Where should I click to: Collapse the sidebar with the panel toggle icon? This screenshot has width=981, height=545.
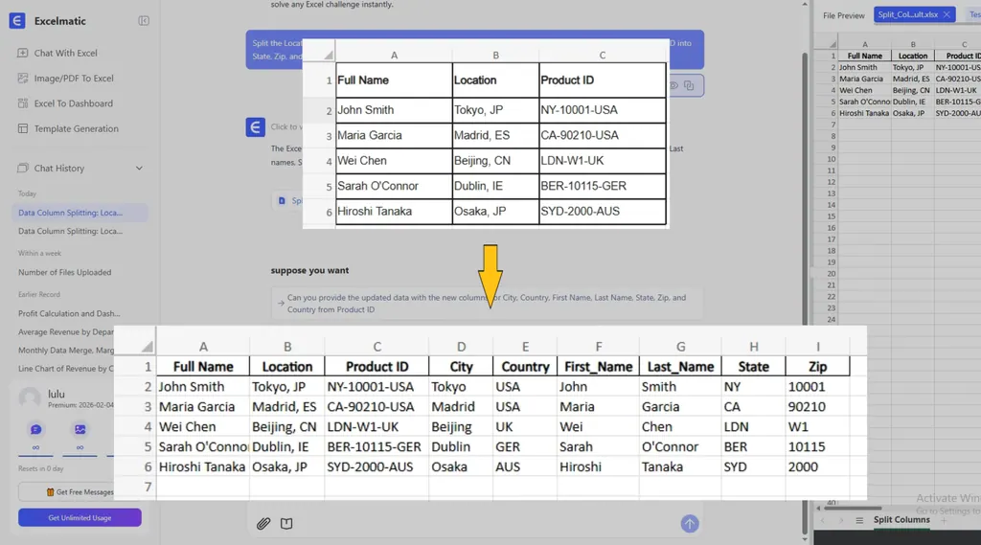(x=144, y=20)
